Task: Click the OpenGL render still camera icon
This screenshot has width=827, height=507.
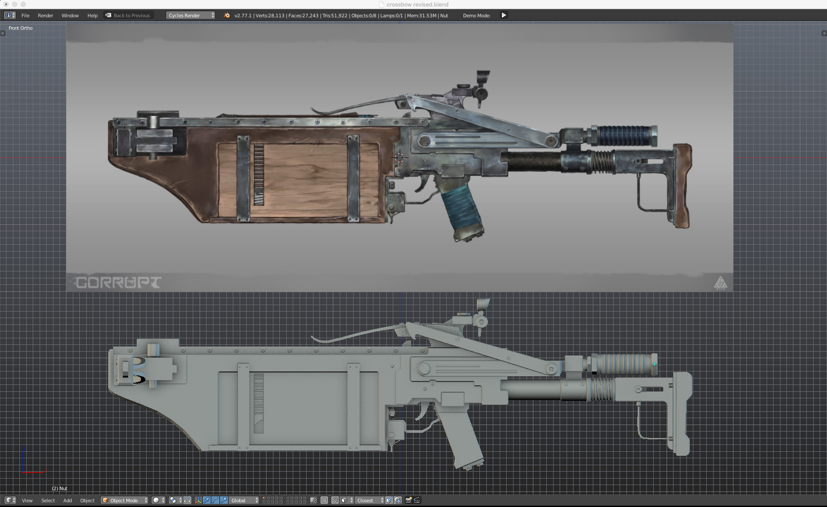Action: pyautogui.click(x=409, y=500)
